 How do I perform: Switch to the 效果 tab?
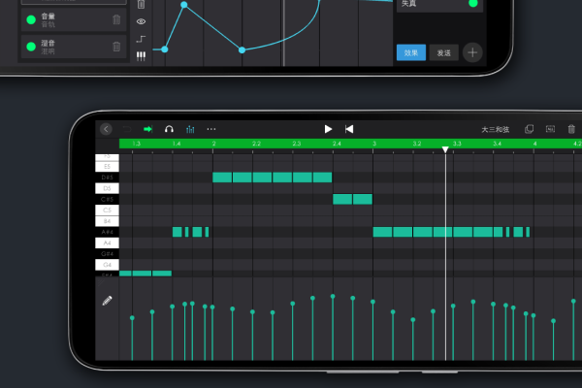coord(411,52)
